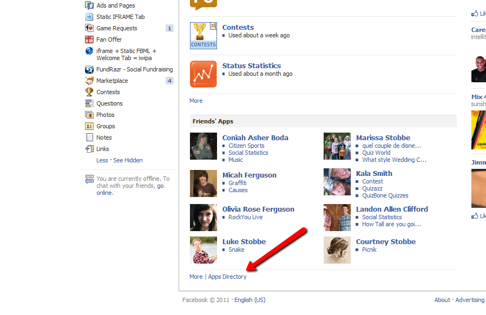
Task: Click the Game Requests icon
Action: point(89,28)
